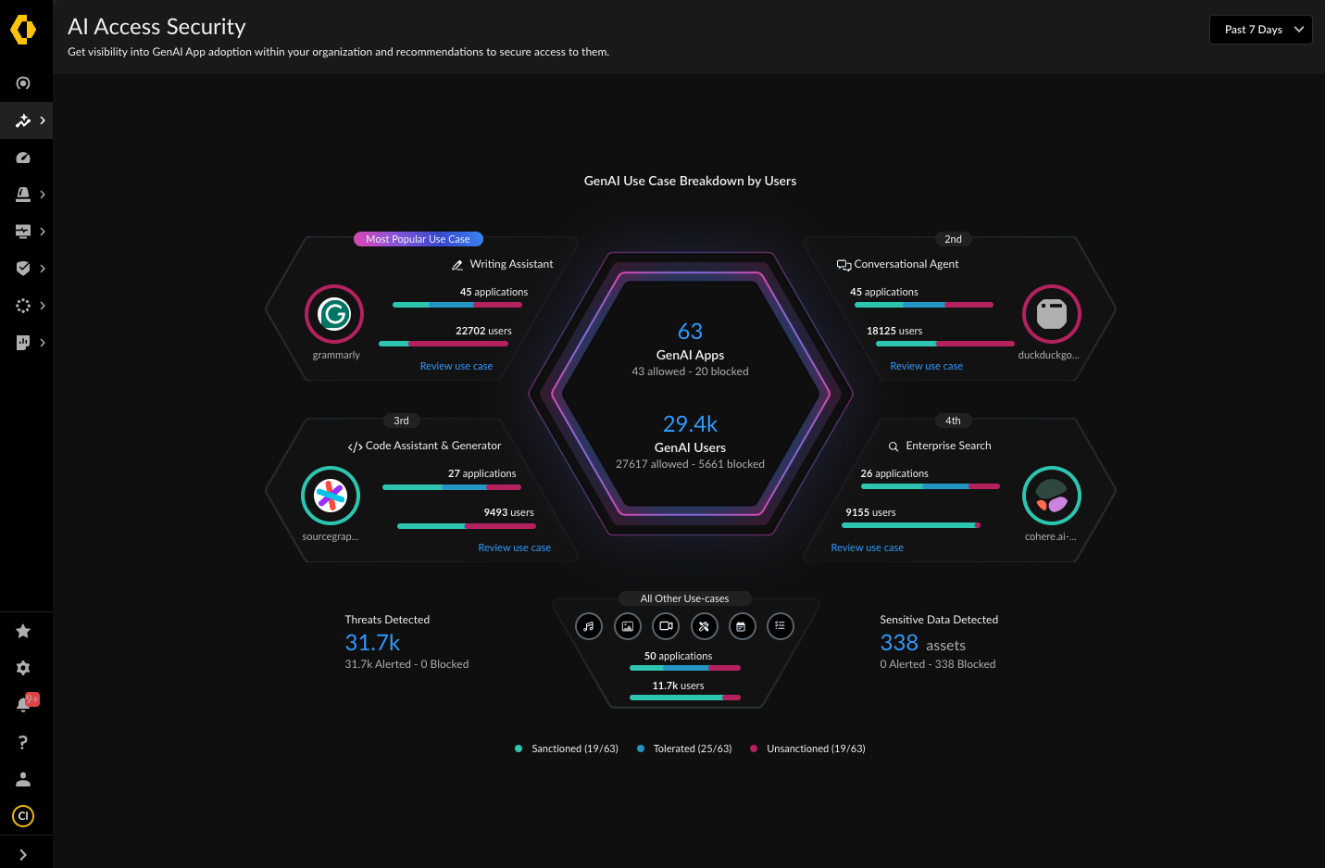The height and width of the screenshot is (868, 1325).
Task: Click the All Other Use-cases 11.7k users bar
Action: pyautogui.click(x=685, y=698)
